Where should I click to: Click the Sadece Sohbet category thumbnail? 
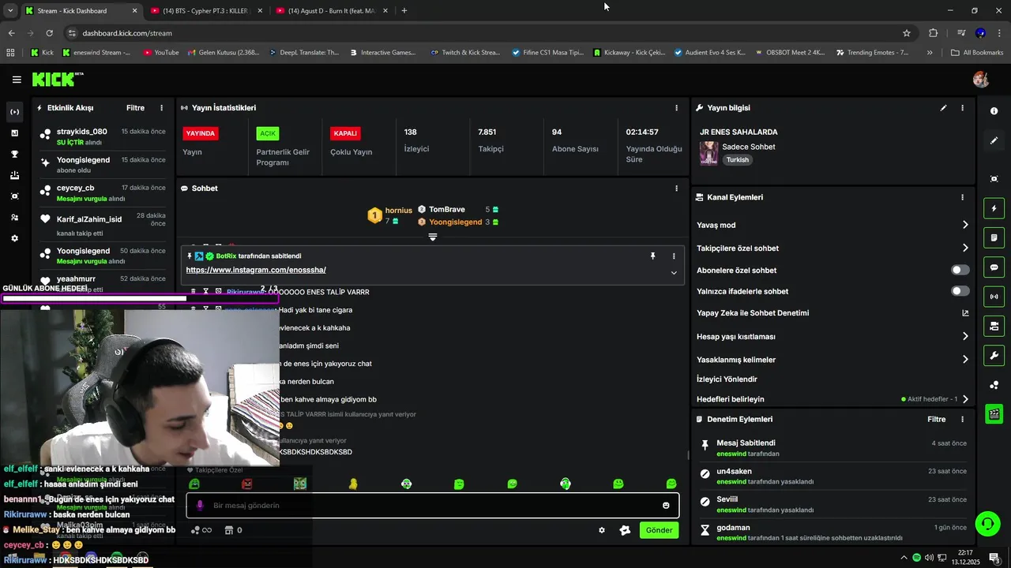708,153
